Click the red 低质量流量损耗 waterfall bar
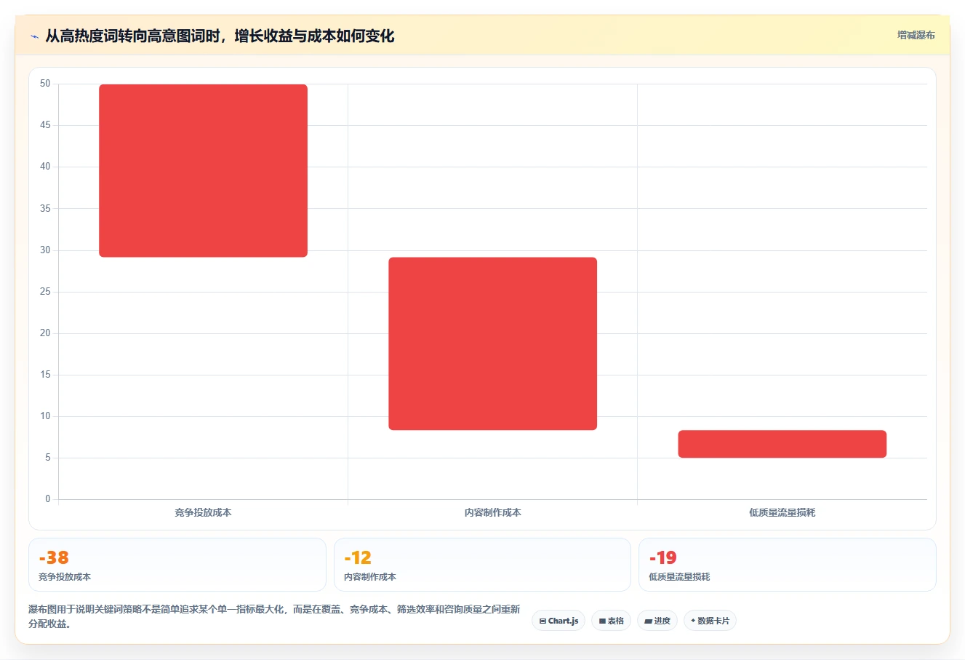The image size is (965, 660). pyautogui.click(x=782, y=444)
